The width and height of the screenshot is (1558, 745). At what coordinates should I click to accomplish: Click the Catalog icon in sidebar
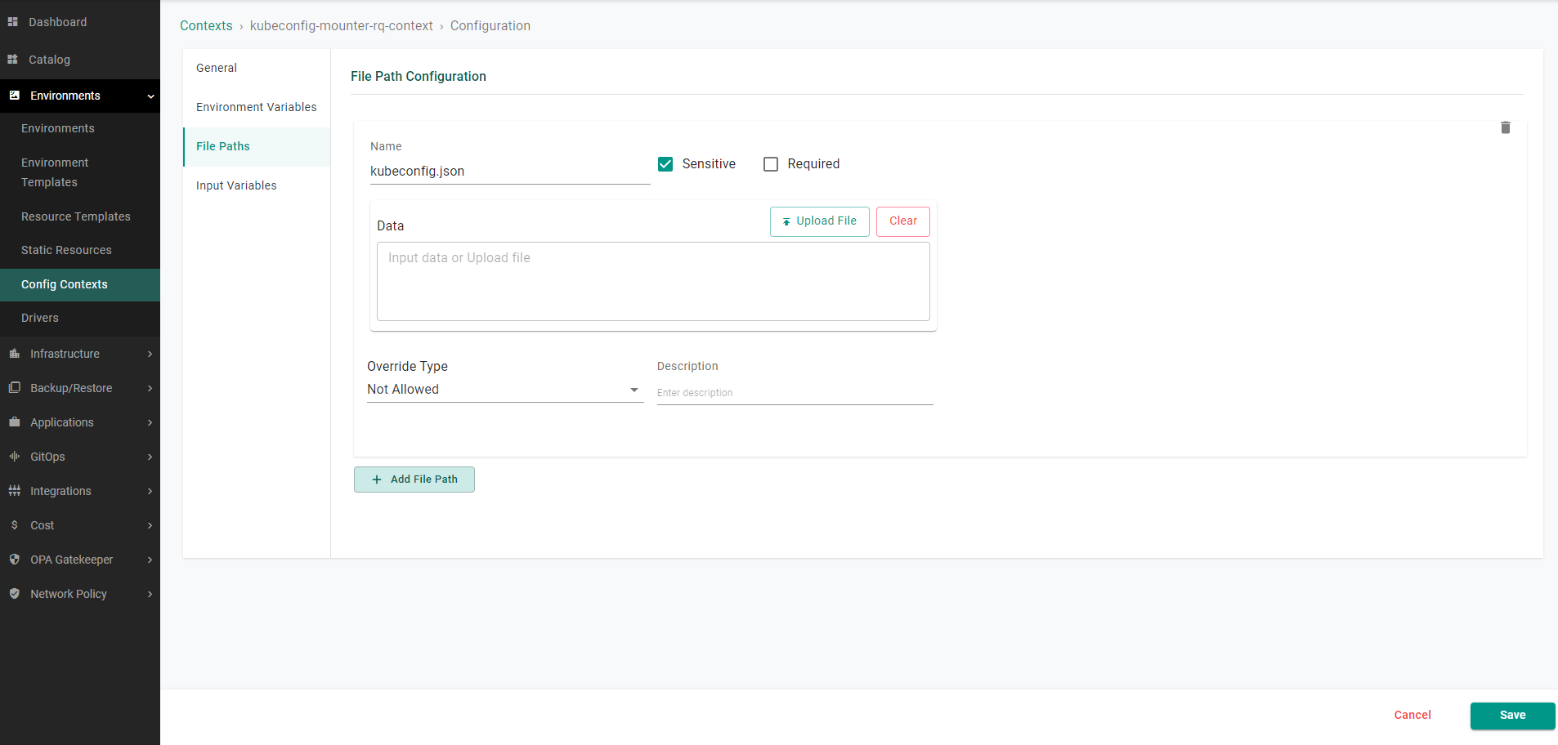(x=13, y=60)
